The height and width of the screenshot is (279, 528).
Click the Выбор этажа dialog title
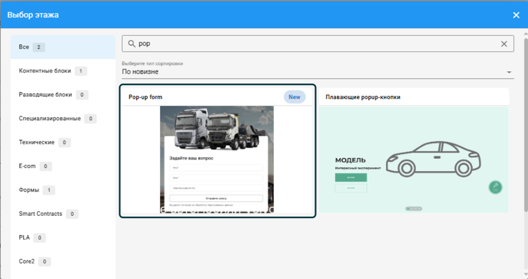coord(33,15)
